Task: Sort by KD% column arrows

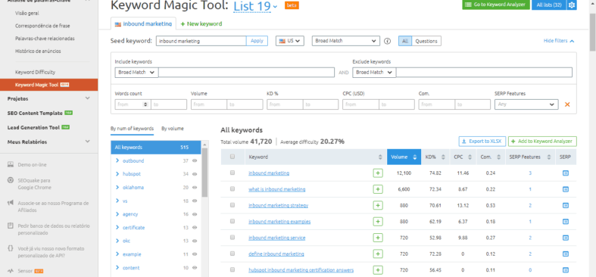Action: tap(443, 157)
